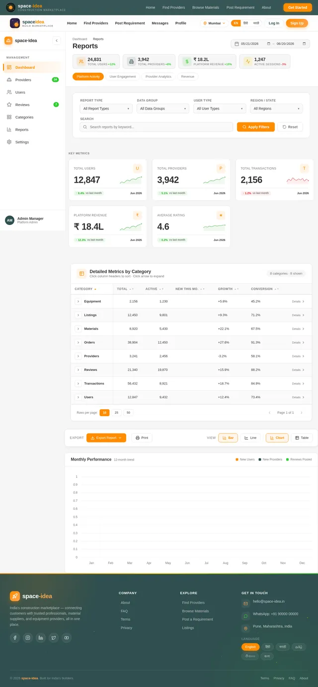The width and height of the screenshot is (318, 687).
Task: Click the WhatsApp icon in footer
Action: [x=245, y=616]
